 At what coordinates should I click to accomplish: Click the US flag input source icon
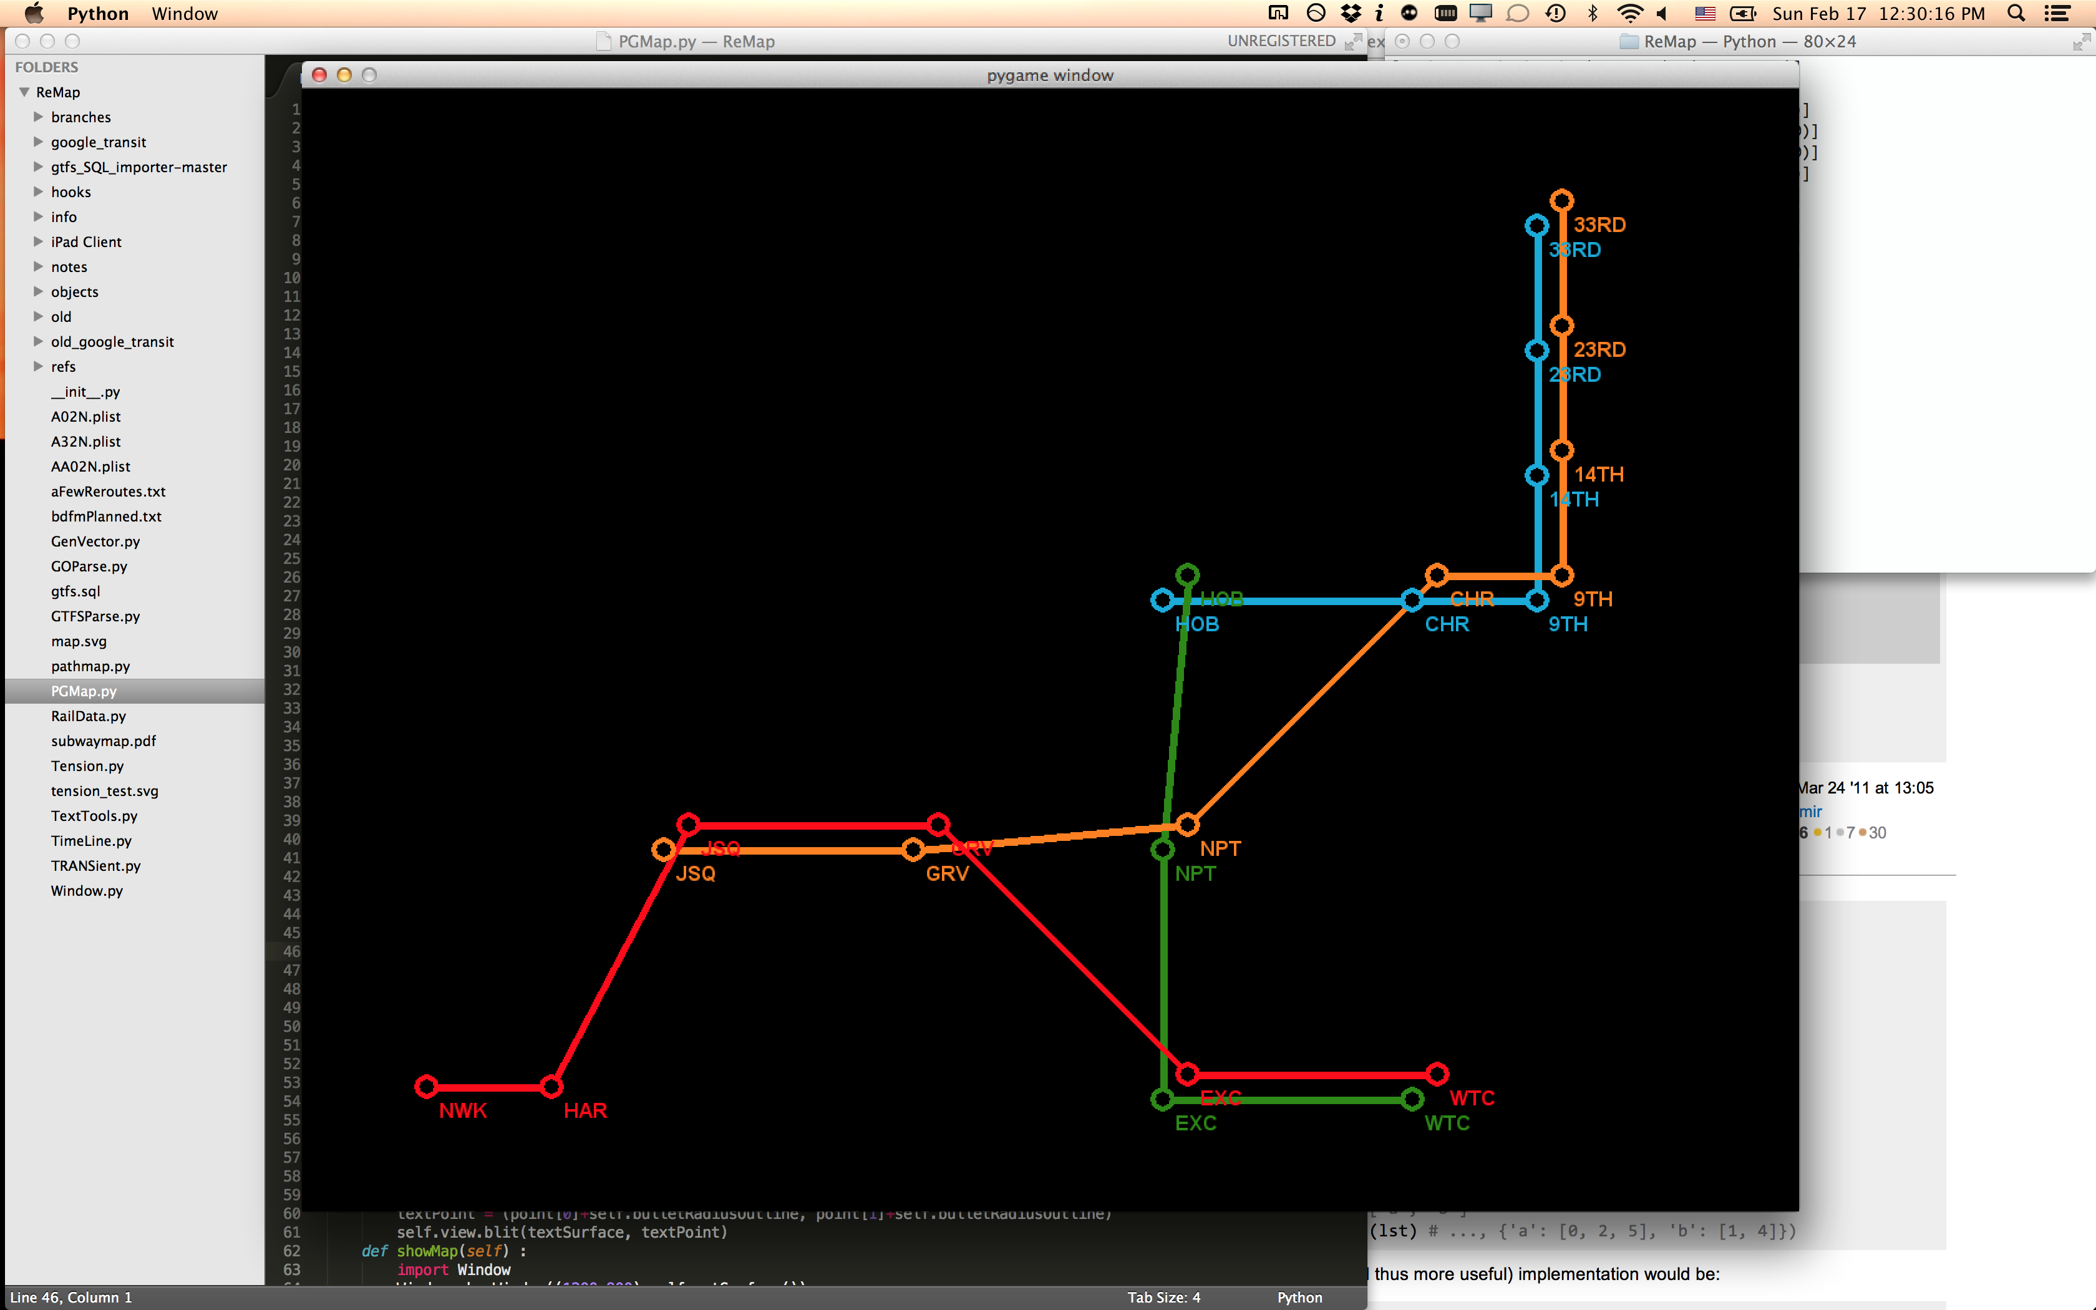tap(1704, 13)
